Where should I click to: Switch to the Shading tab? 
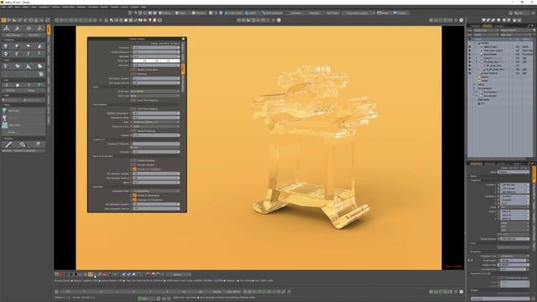click(x=487, y=26)
